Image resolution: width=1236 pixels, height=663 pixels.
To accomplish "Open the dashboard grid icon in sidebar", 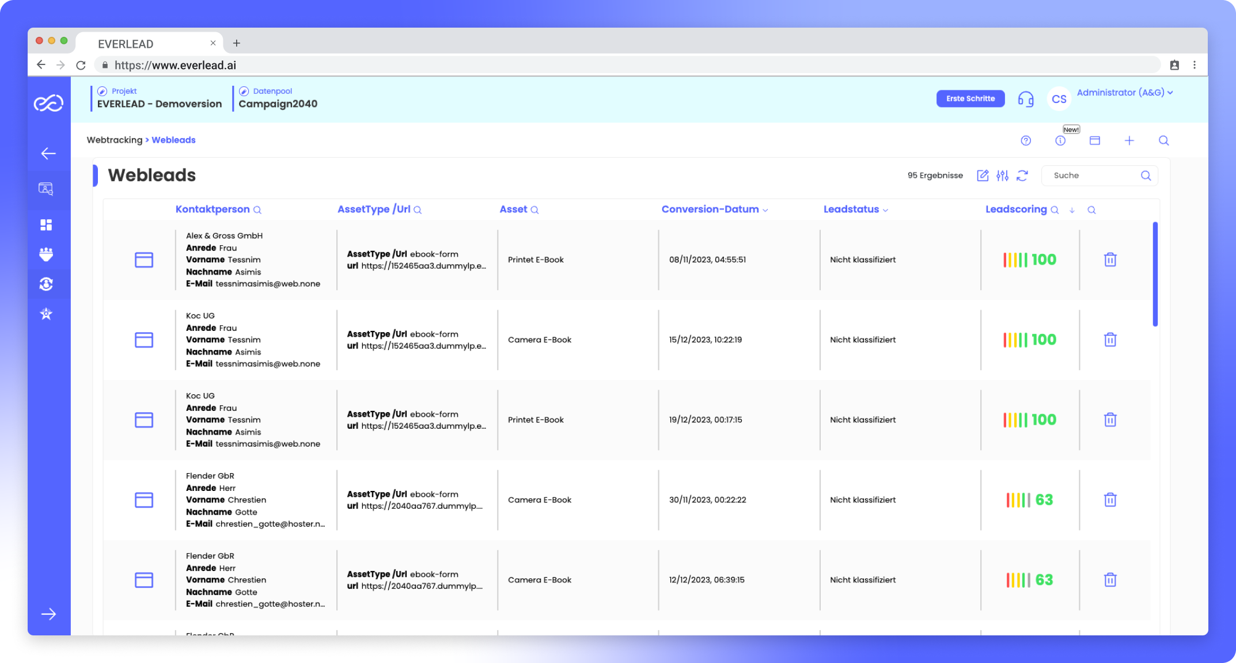I will click(x=47, y=224).
